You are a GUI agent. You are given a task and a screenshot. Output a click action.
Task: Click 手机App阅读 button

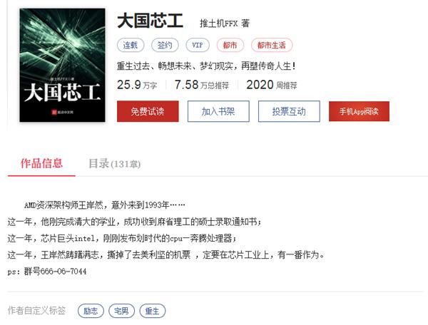(359, 111)
